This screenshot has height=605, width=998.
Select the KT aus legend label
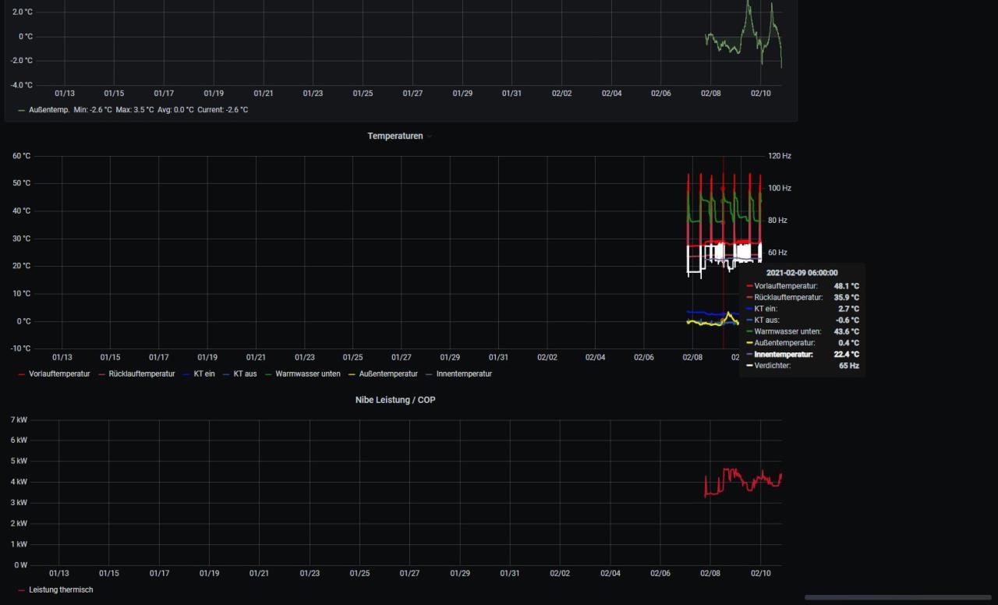245,374
